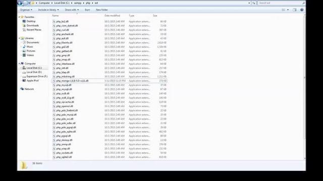Click Computer heading in sidebar
The height and width of the screenshot is (181, 323).
[x=30, y=64]
